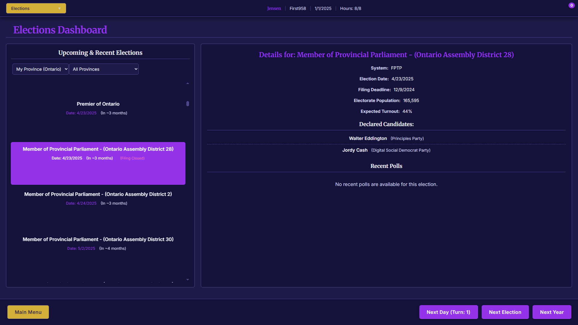Click the Hours: 8/8 indicator
The image size is (578, 325).
[350, 8]
